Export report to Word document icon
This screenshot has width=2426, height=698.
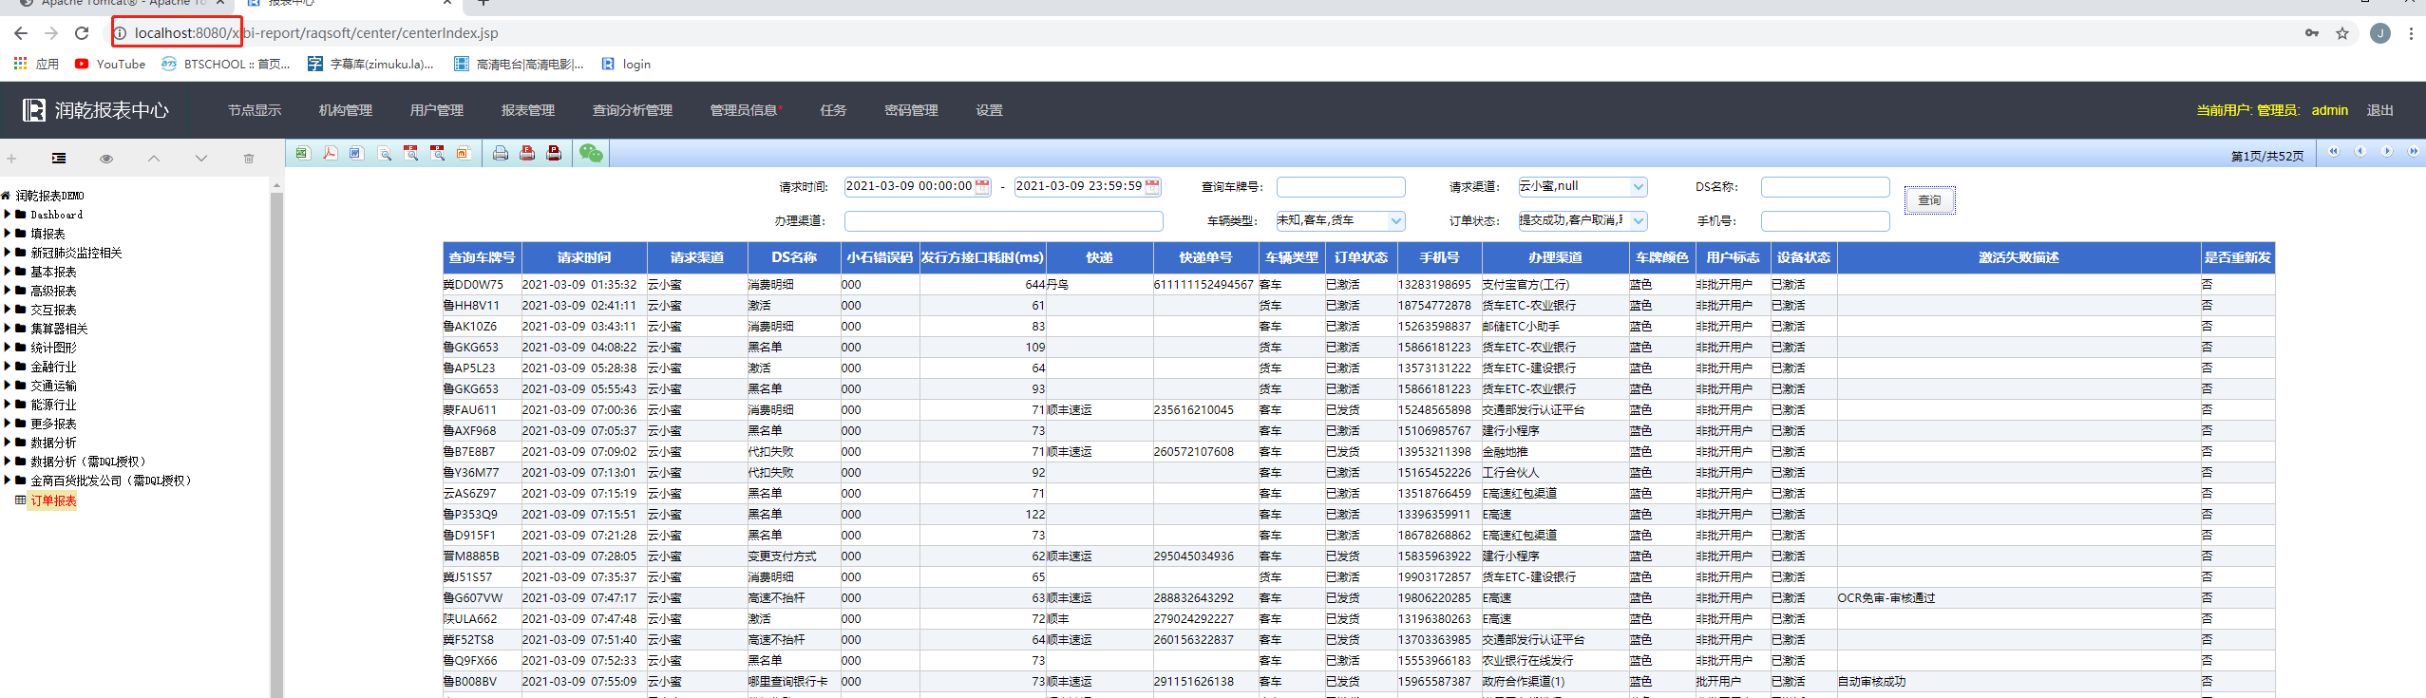(356, 153)
